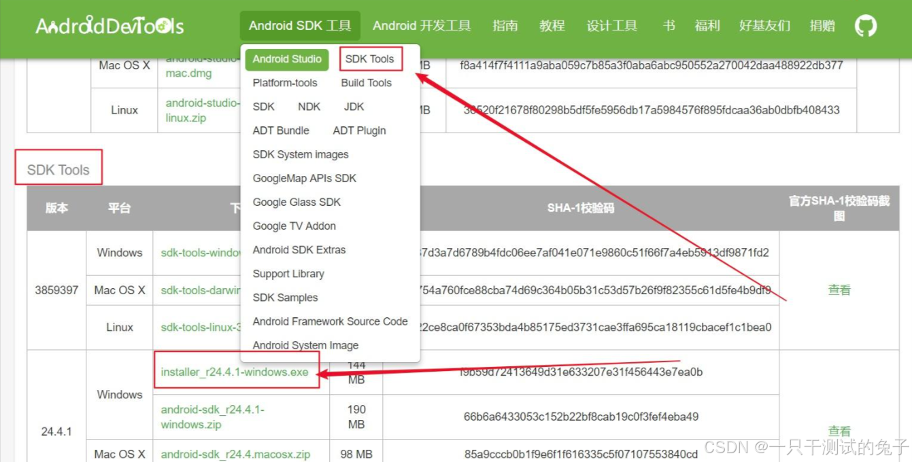The height and width of the screenshot is (462, 912).
Task: Choose ADT Plugin from dropdown
Action: coord(360,130)
